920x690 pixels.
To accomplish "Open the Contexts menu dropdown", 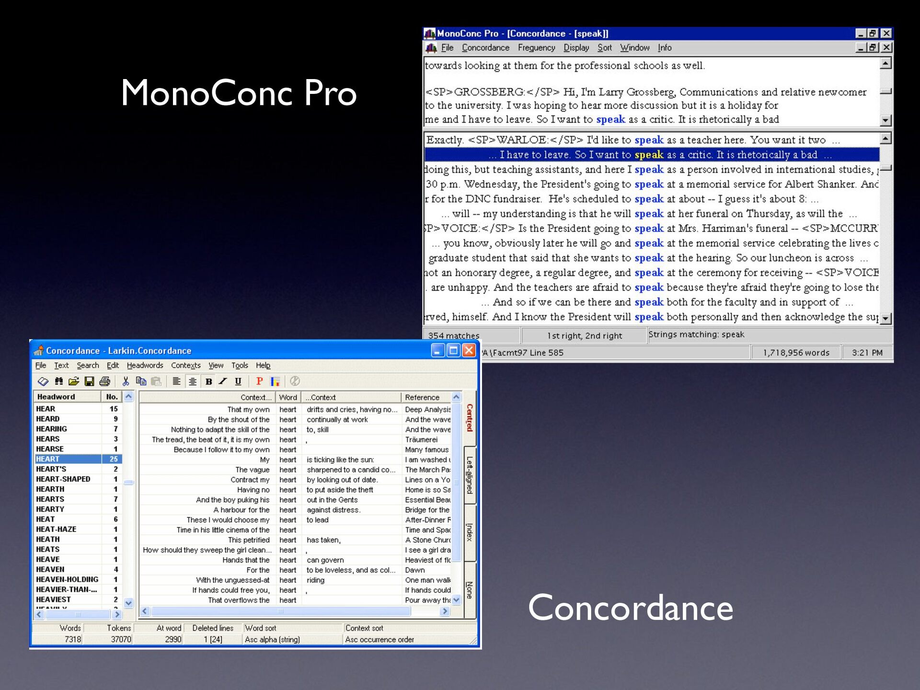I will pos(186,365).
